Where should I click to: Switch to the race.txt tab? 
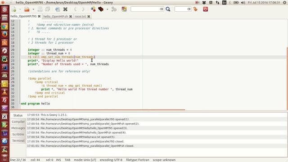80,16
